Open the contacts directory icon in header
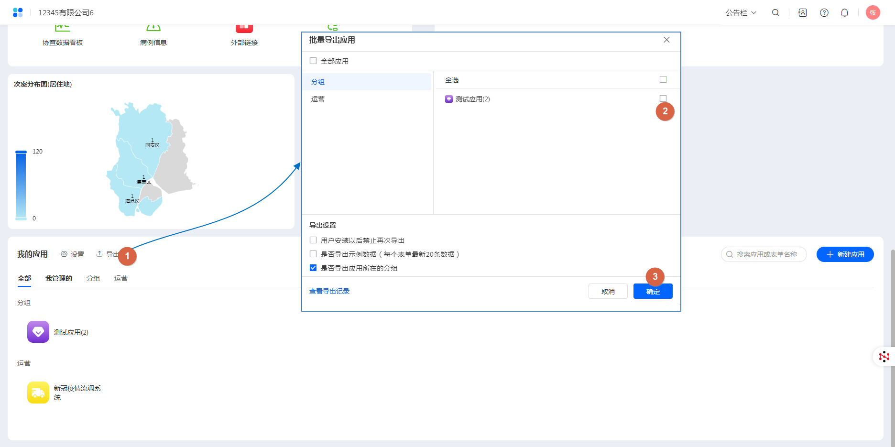The image size is (895, 447). click(x=803, y=13)
